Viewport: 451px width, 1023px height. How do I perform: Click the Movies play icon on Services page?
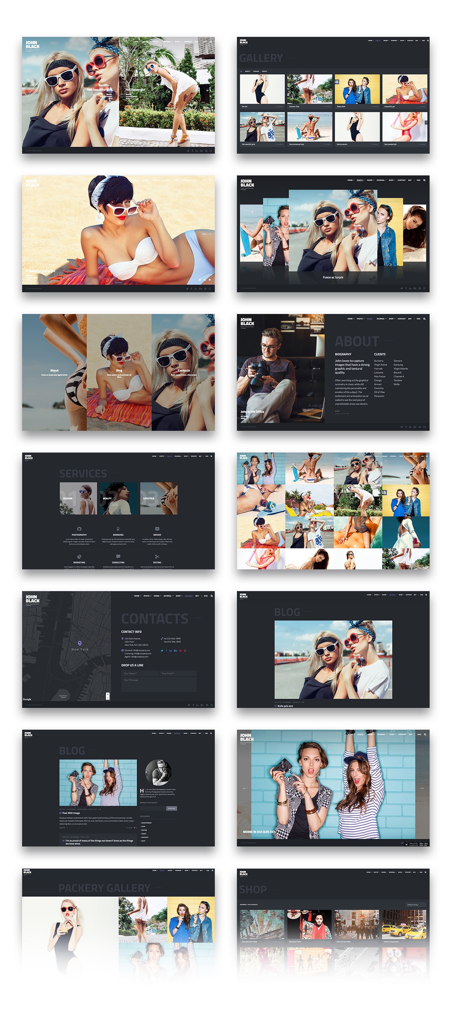click(157, 529)
